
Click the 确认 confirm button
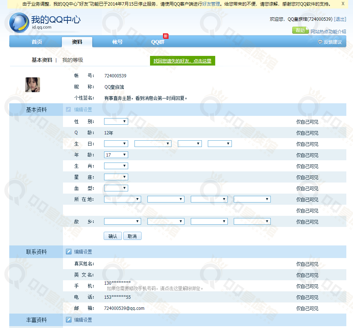pos(113,235)
